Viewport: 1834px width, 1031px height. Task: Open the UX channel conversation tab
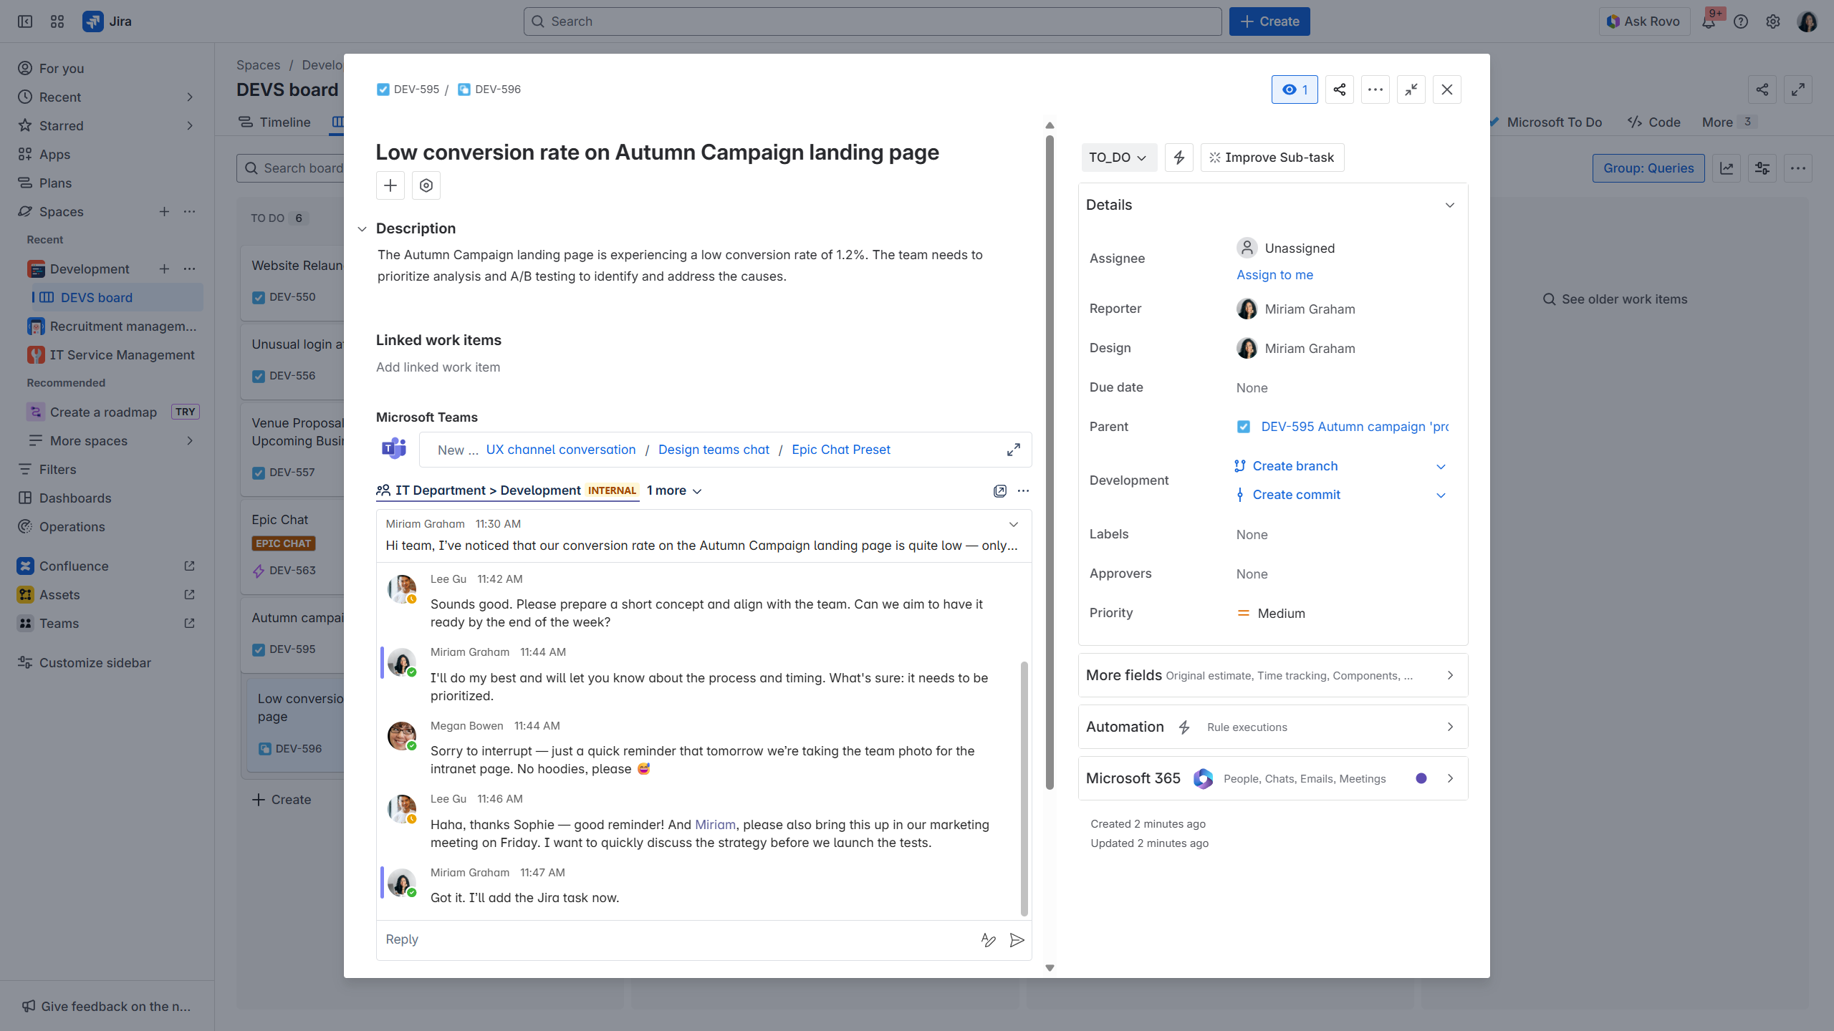(x=560, y=450)
